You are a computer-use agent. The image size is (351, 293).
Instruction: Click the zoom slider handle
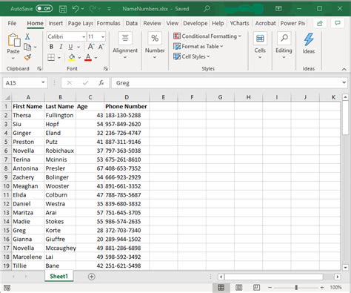(x=296, y=287)
